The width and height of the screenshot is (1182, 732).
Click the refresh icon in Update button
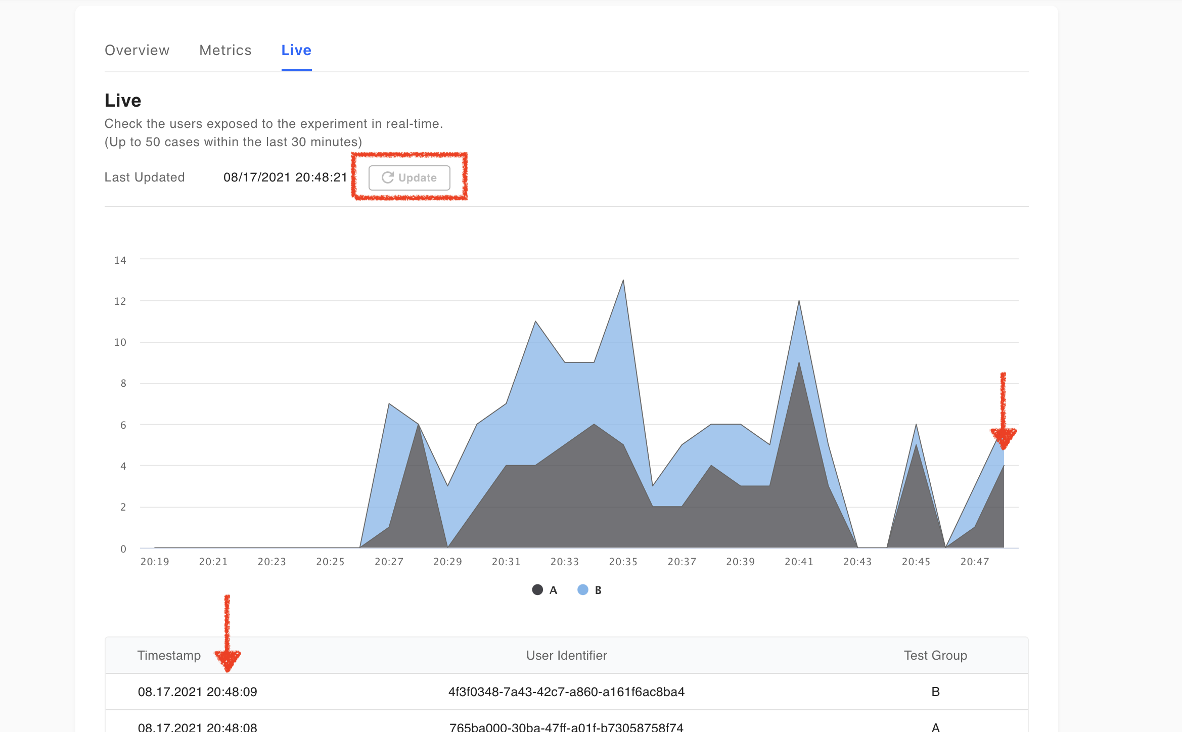387,177
